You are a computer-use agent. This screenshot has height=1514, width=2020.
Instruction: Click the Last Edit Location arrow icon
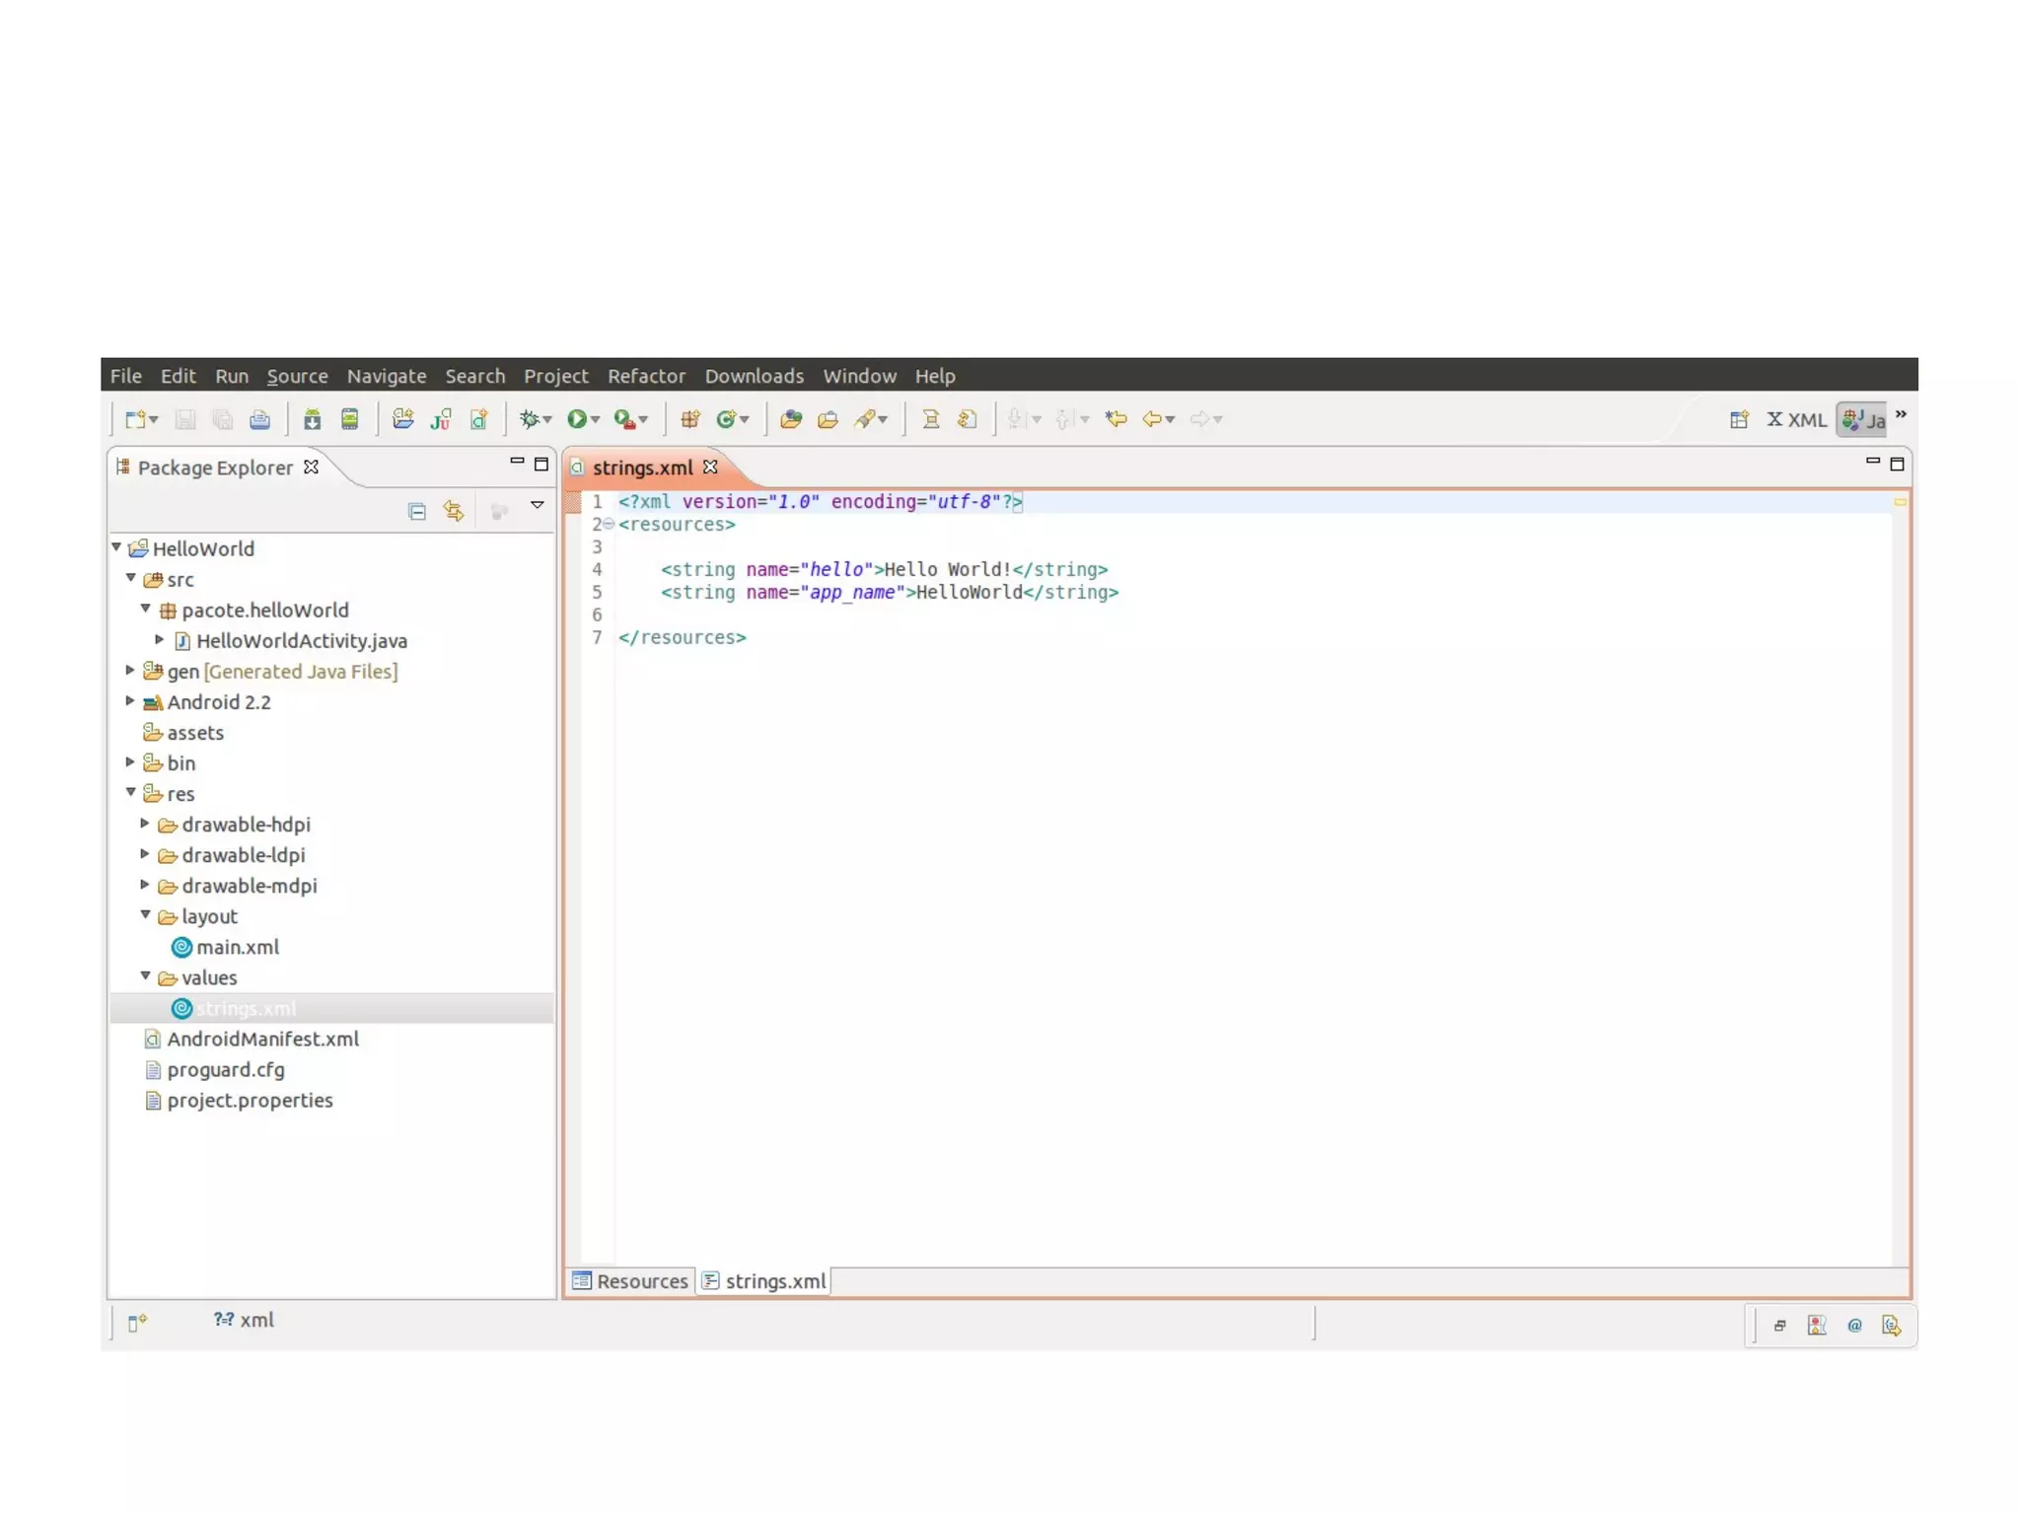click(x=1117, y=419)
